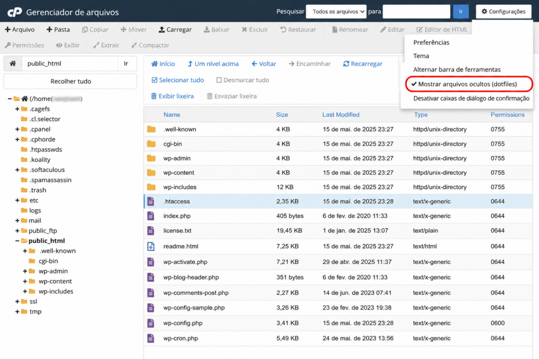Viewport: 539px width, 359px height.
Task: Expand the etc tree folder
Action: 17,200
